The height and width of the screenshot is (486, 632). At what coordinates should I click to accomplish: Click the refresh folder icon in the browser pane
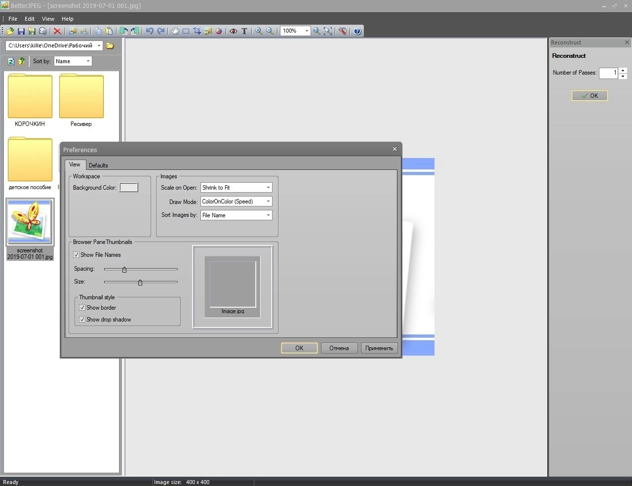(x=11, y=61)
